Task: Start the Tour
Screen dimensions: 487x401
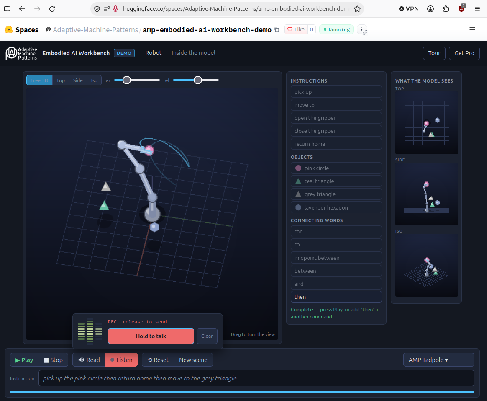Action: 434,53
